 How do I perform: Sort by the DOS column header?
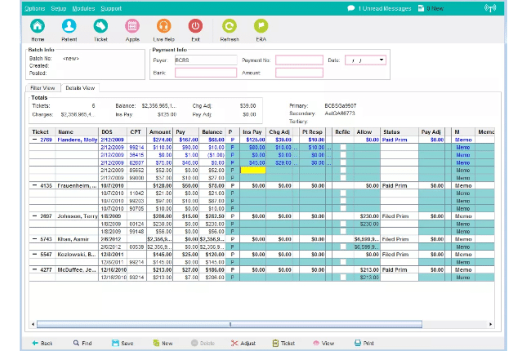click(113, 132)
